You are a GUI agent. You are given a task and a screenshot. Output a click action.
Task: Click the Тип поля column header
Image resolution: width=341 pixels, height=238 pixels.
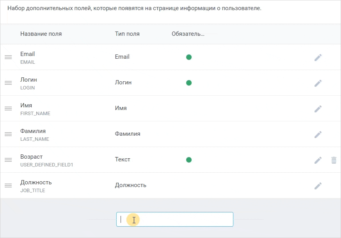[x=127, y=34]
